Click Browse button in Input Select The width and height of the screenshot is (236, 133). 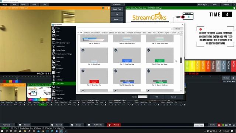pyautogui.click(x=178, y=29)
